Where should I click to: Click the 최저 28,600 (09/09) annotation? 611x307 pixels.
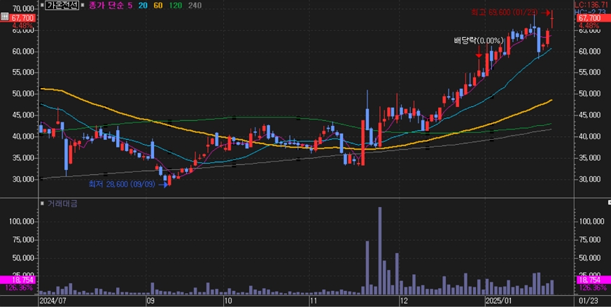tap(122, 184)
